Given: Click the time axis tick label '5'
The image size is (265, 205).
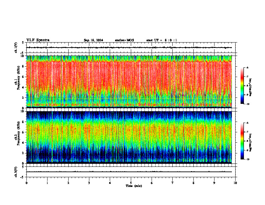Looking at the screenshot, I should (x=131, y=183).
